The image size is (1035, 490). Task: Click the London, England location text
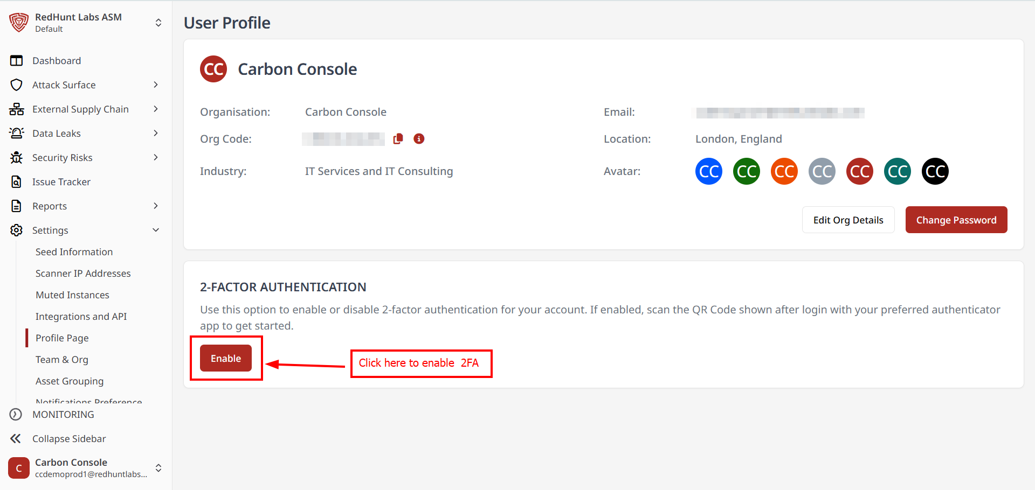(x=739, y=139)
